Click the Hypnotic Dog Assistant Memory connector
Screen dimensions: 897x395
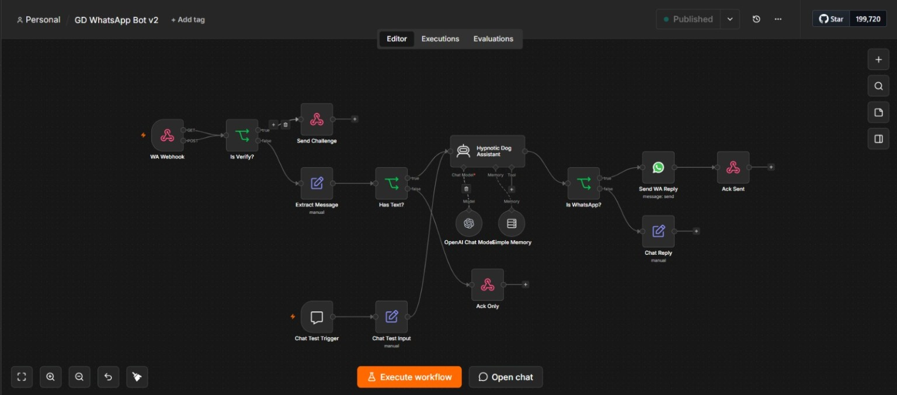[496, 168]
